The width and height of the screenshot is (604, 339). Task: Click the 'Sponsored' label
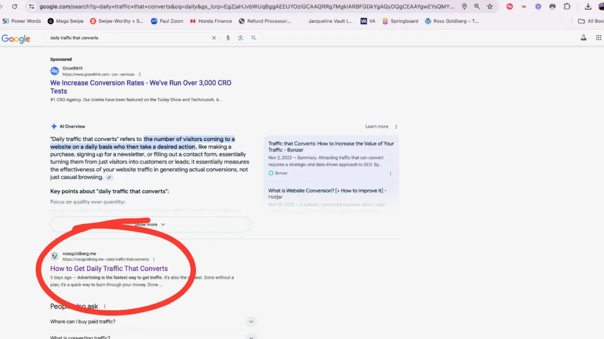point(61,59)
